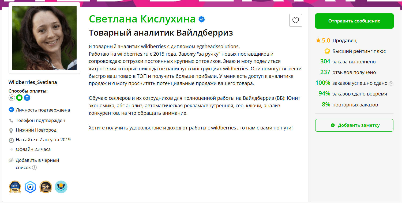Click the crossed-eye blacklist icon
The height and width of the screenshot is (203, 402).
(11, 160)
